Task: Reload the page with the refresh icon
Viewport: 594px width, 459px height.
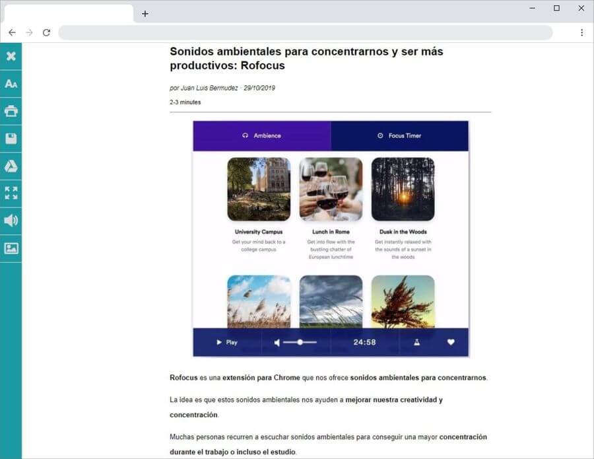Action: (x=46, y=32)
